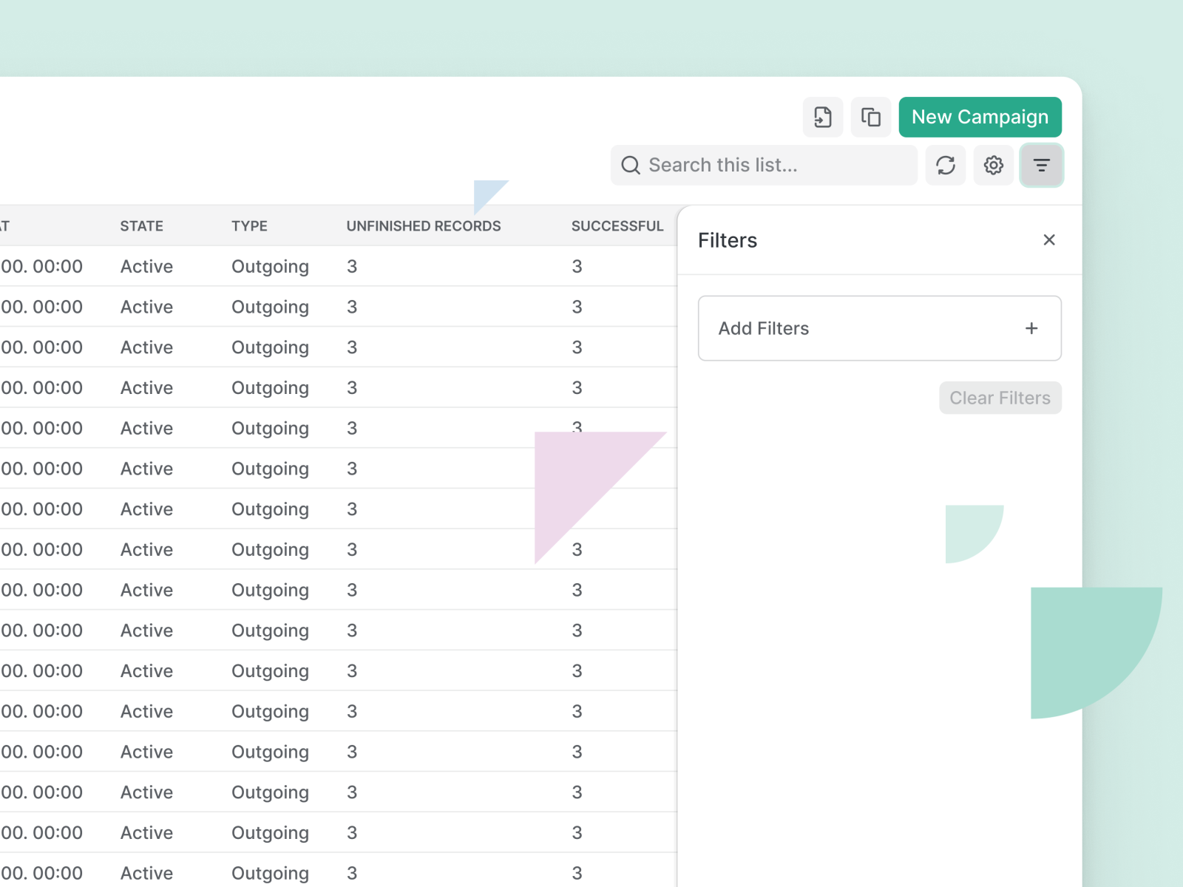Click the New Campaign button
This screenshot has height=887, width=1183.
(x=980, y=117)
